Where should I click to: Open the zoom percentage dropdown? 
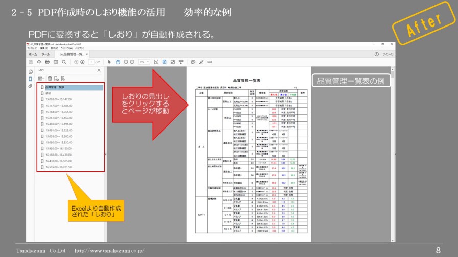tap(143, 62)
